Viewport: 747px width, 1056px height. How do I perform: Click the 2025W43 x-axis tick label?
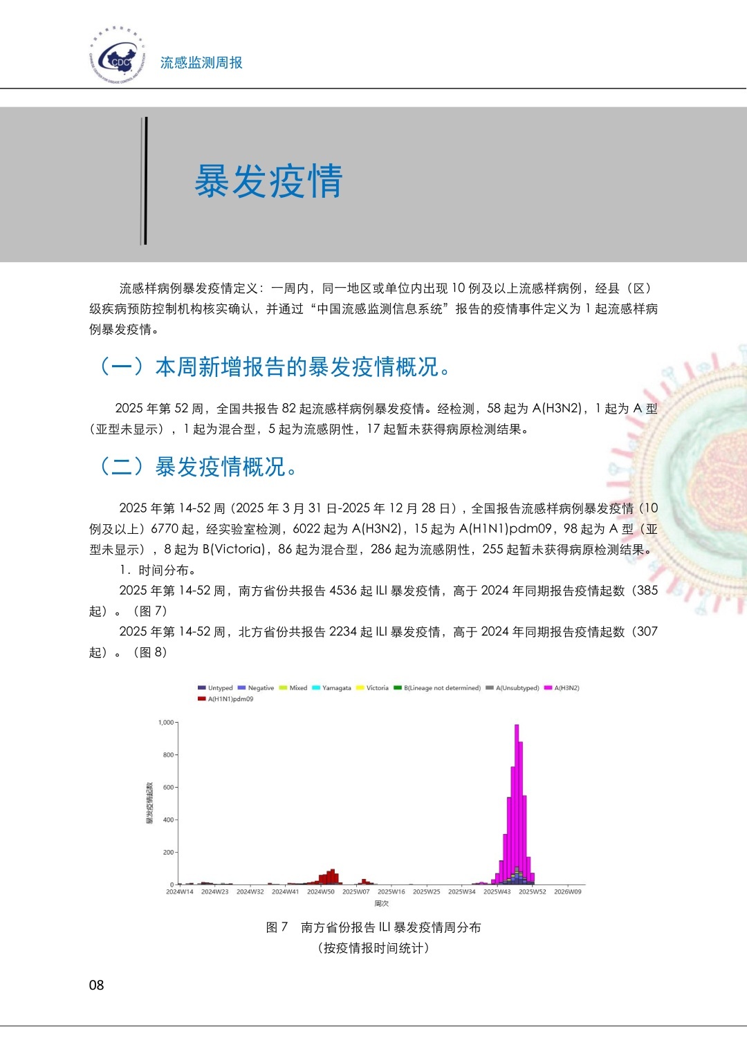pos(497,892)
